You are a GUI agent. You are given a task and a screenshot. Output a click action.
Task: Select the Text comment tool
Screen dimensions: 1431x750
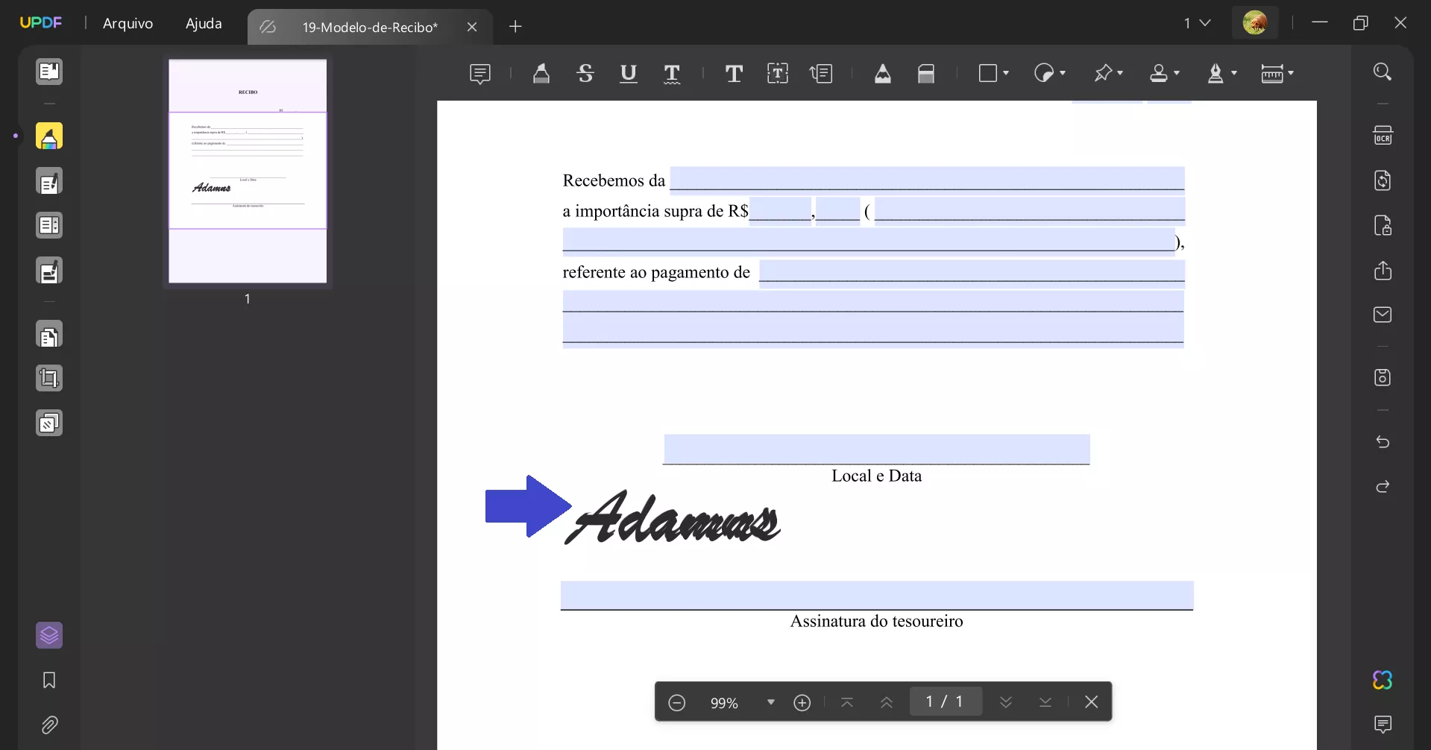(734, 73)
